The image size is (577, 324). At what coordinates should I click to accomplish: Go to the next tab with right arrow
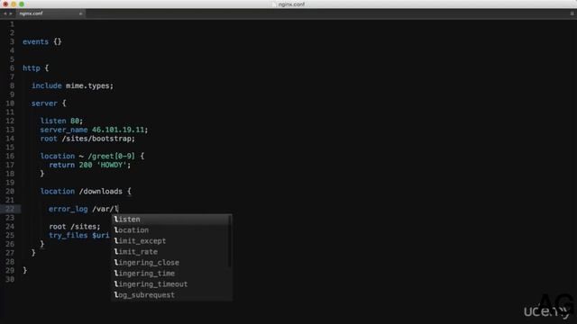(x=10, y=13)
